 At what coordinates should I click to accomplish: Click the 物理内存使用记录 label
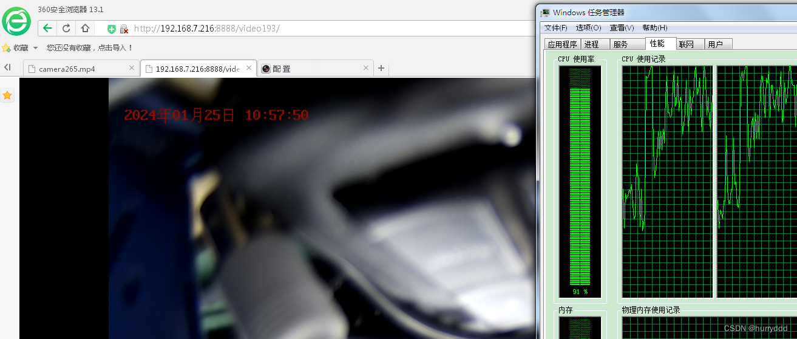[651, 310]
